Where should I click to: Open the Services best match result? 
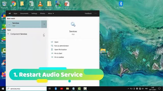coord(23,24)
